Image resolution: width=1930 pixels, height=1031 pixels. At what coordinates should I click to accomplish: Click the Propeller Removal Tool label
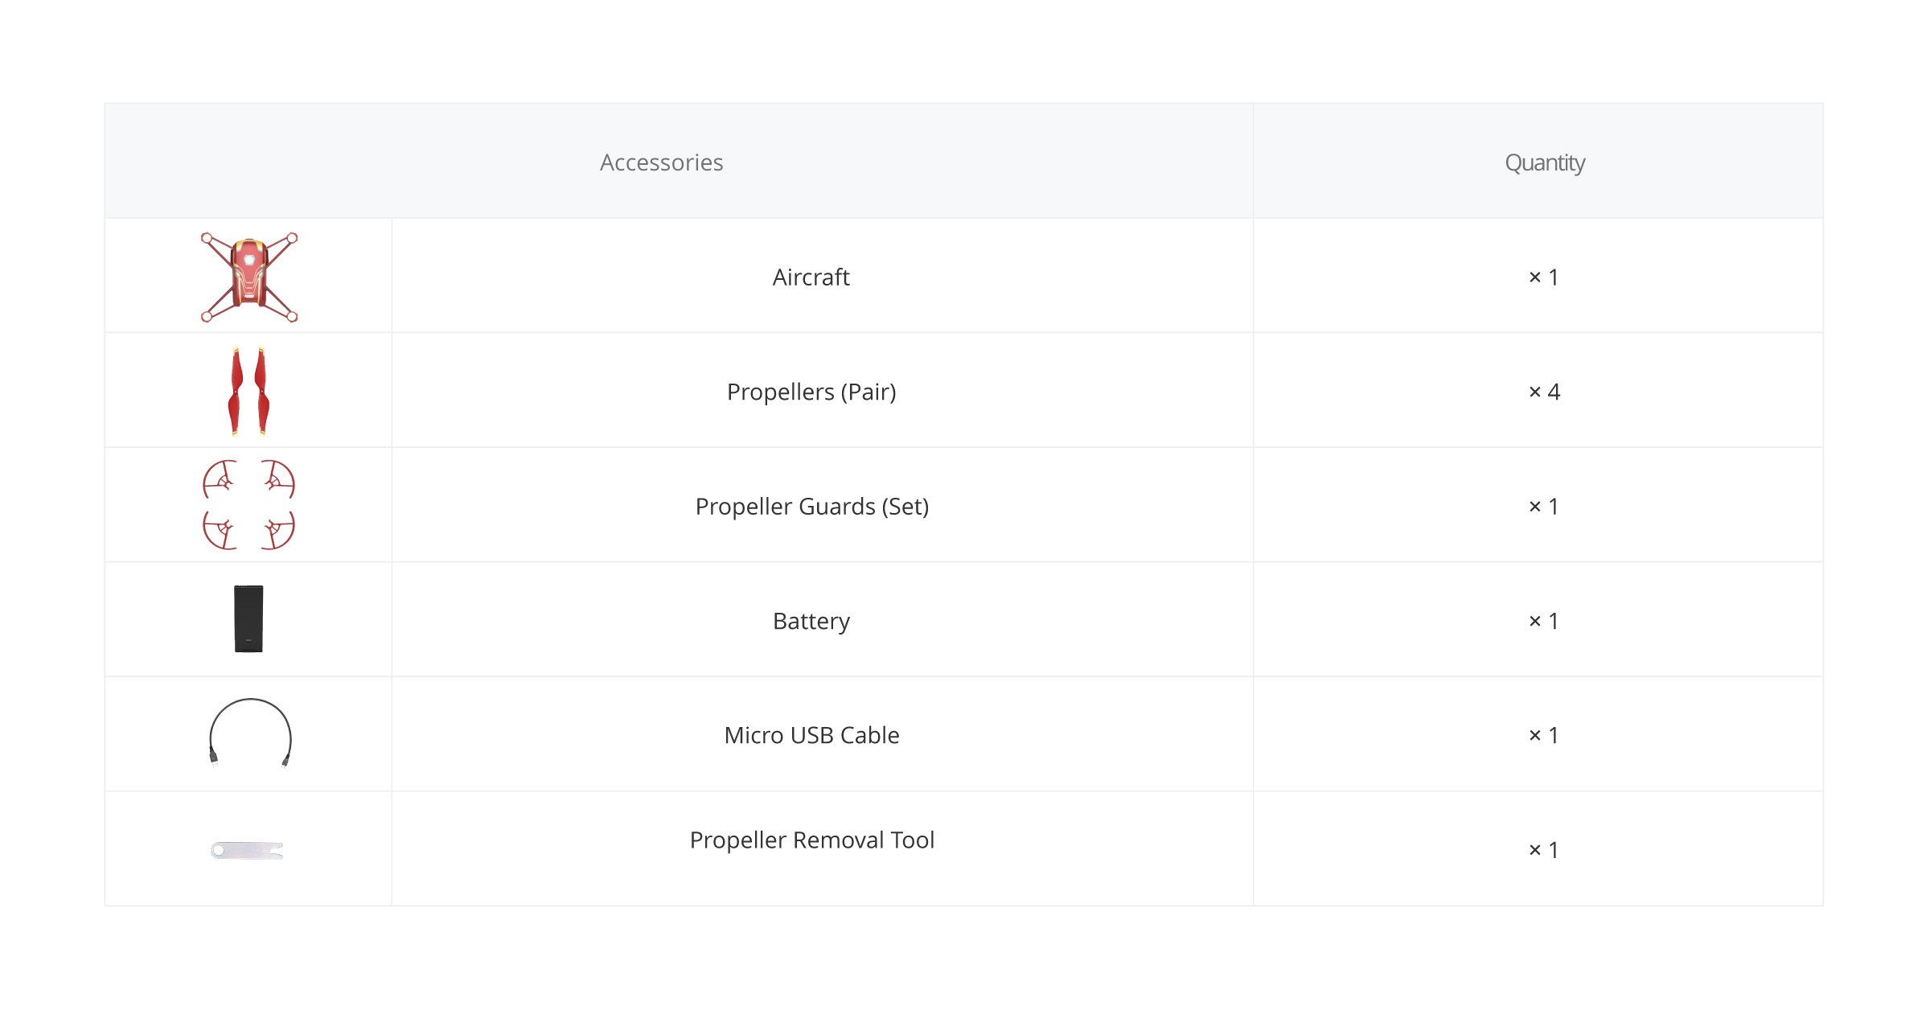click(x=812, y=840)
